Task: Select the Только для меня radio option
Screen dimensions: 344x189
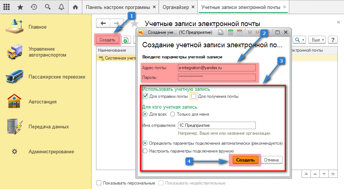Action: click(172, 114)
